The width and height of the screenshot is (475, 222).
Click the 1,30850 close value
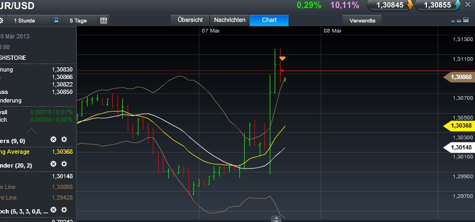pyautogui.click(x=63, y=92)
